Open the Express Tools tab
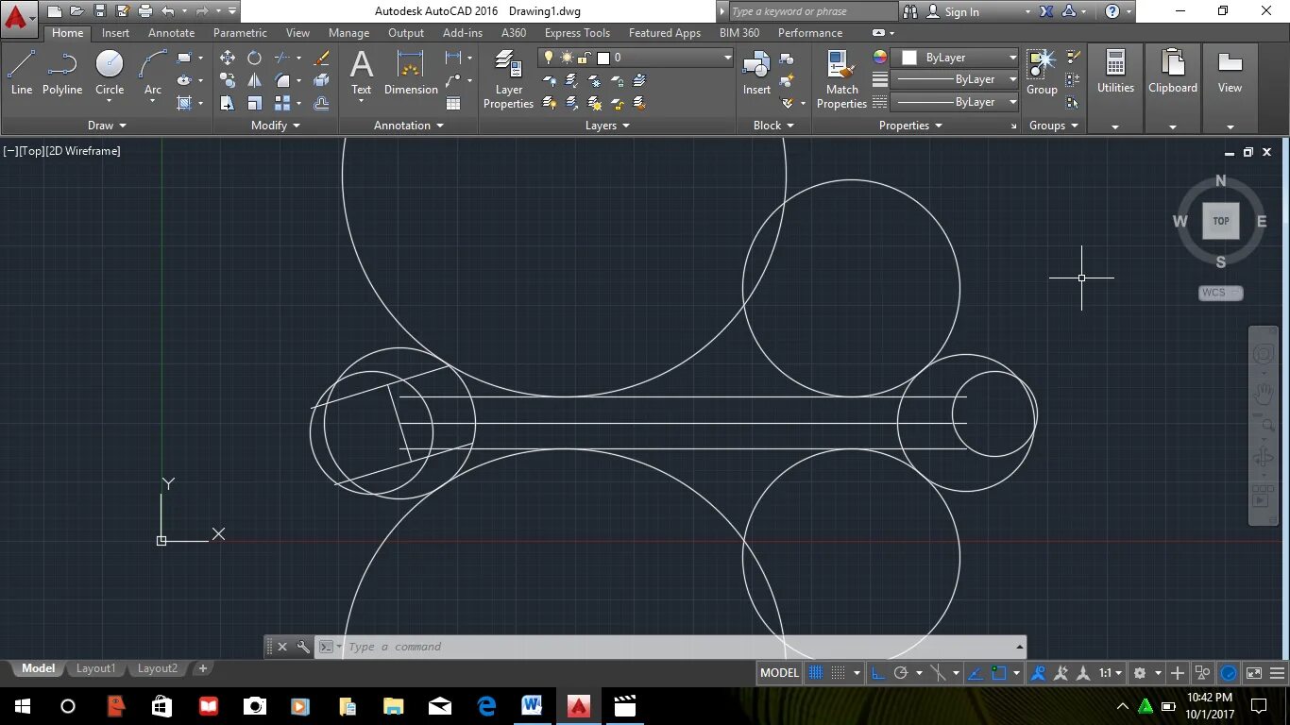The height and width of the screenshot is (725, 1290). tap(577, 33)
